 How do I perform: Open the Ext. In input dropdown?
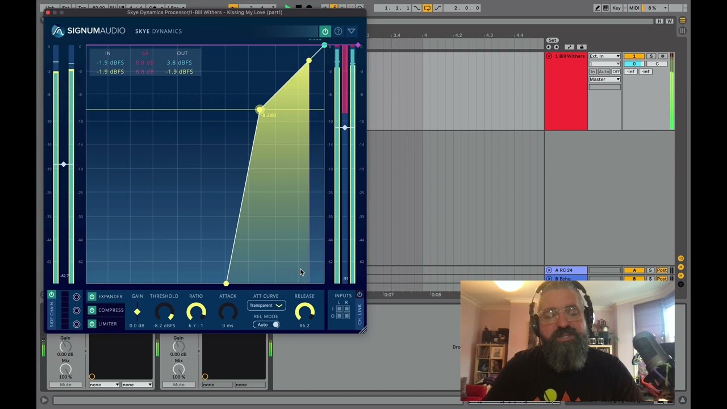[x=604, y=56]
